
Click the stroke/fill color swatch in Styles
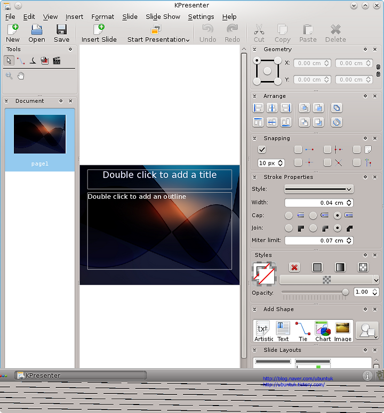point(264,274)
